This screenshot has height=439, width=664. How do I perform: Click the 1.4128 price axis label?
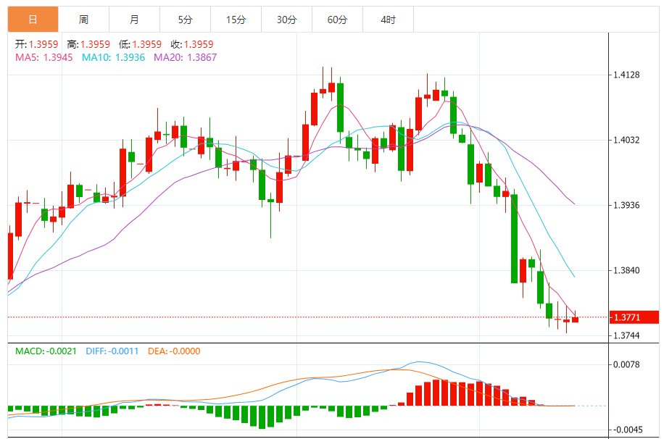(x=626, y=75)
